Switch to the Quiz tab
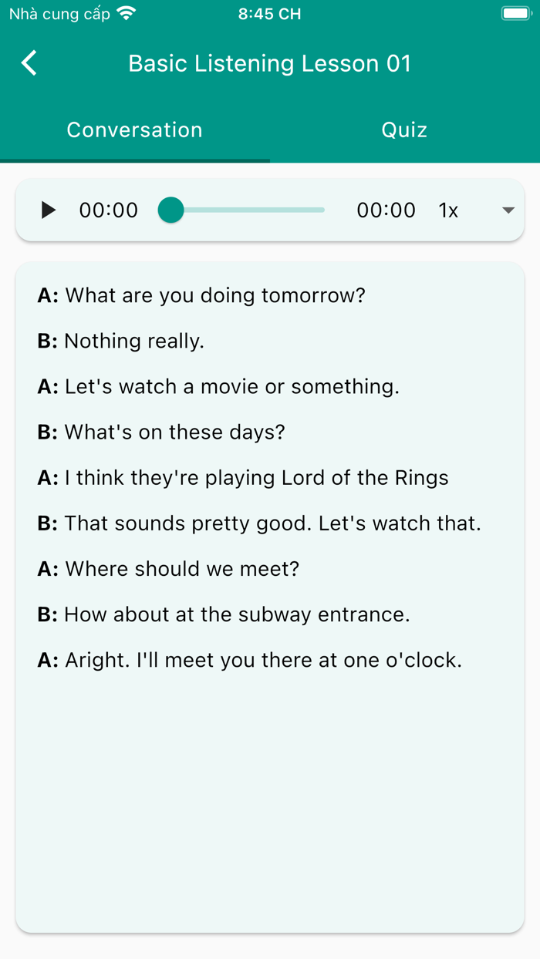Image resolution: width=540 pixels, height=959 pixels. click(x=403, y=130)
